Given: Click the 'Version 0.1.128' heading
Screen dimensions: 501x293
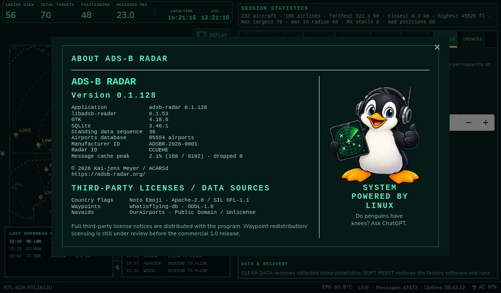Looking at the screenshot, I should (x=114, y=95).
